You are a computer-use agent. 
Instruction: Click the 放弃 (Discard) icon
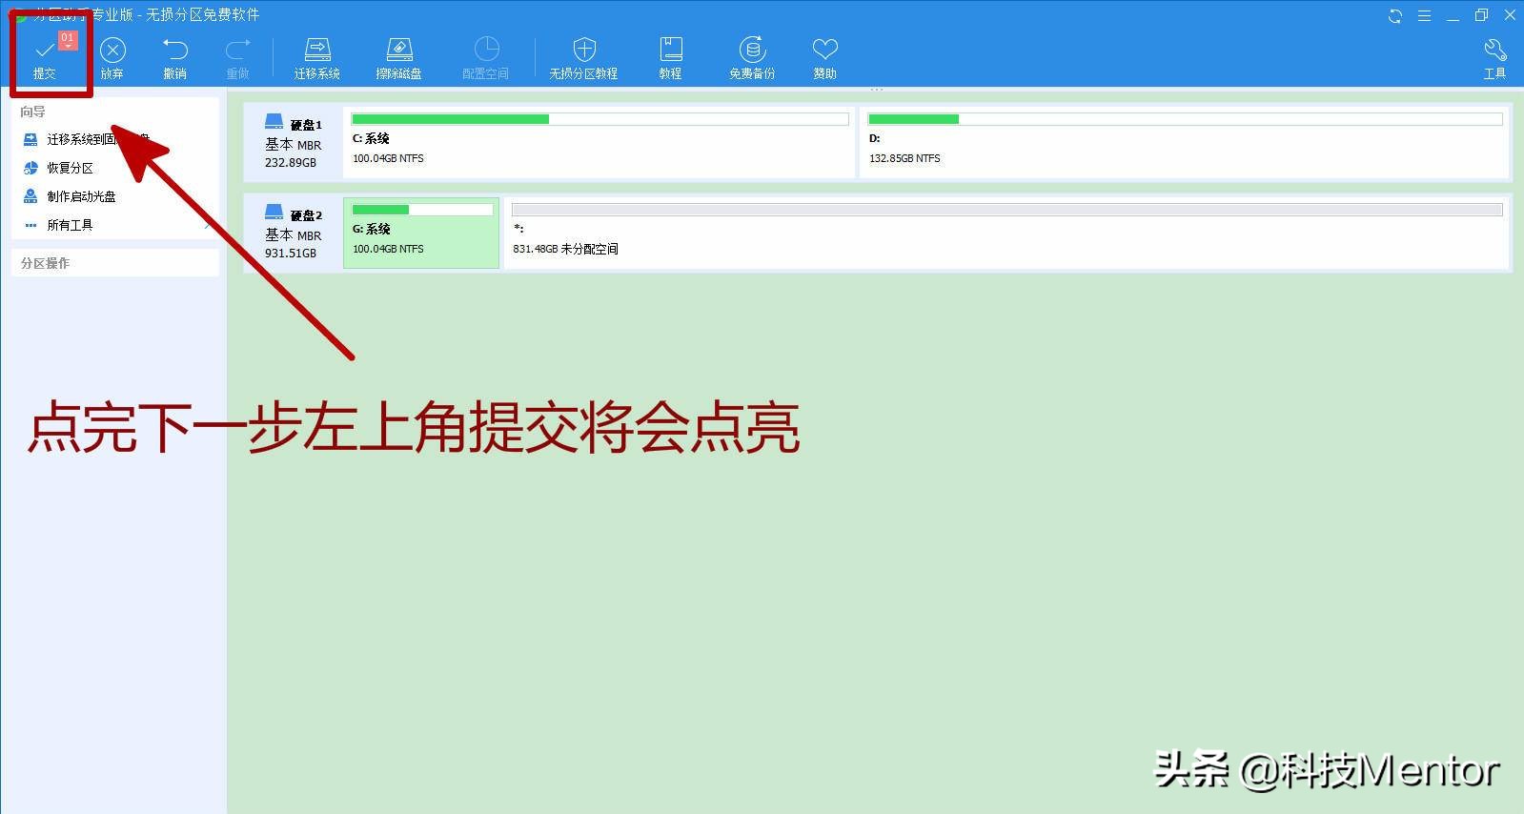click(x=112, y=50)
